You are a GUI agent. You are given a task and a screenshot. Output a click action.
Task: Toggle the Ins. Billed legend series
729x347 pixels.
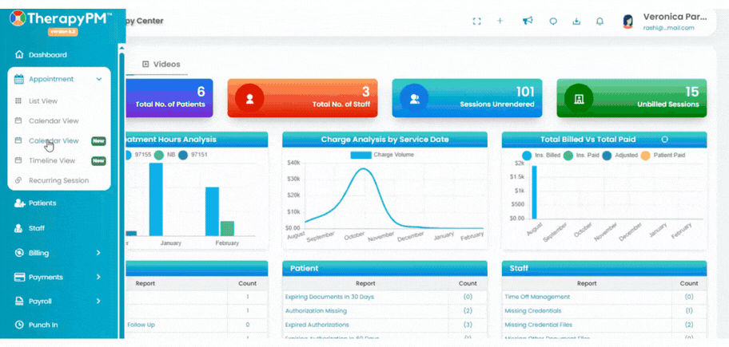(x=541, y=156)
